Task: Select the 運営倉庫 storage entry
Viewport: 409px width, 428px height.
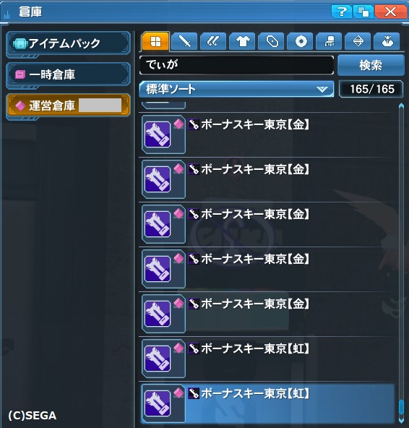Action: click(x=68, y=106)
